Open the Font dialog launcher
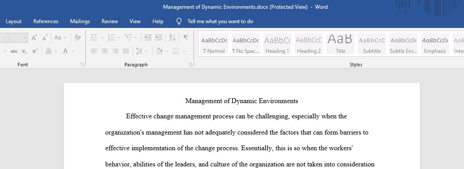This screenshot has height=169, width=464. 82,65
